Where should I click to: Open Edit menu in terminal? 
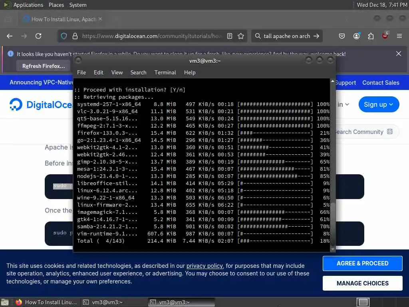98,73
